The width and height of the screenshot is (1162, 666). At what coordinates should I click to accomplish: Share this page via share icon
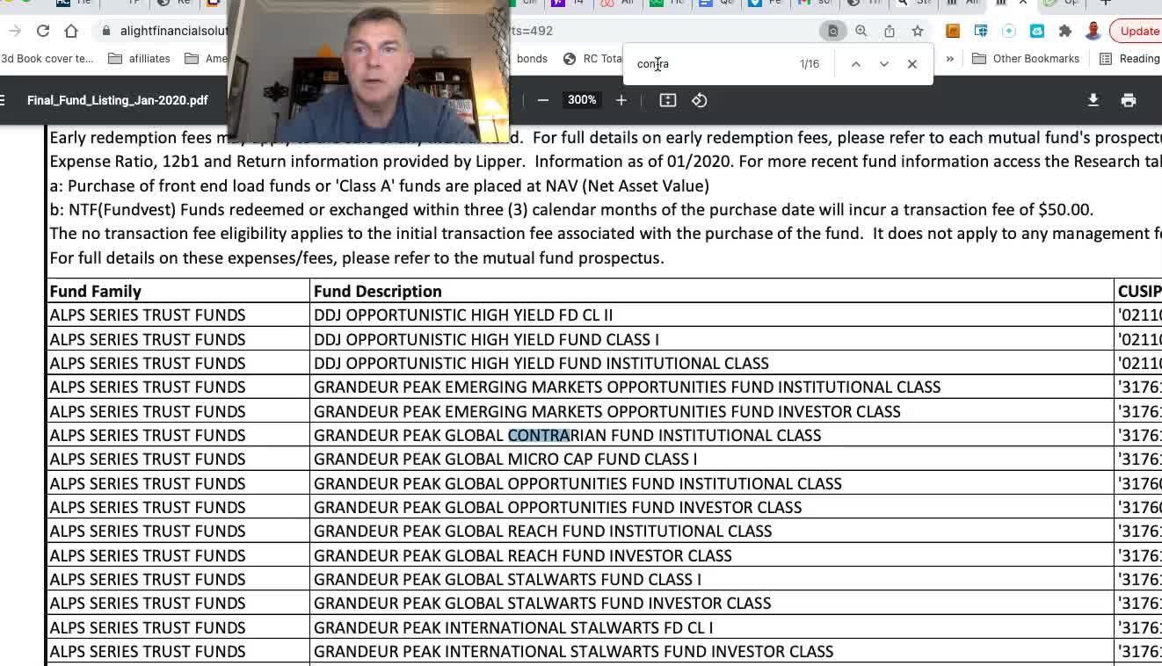pyautogui.click(x=890, y=31)
